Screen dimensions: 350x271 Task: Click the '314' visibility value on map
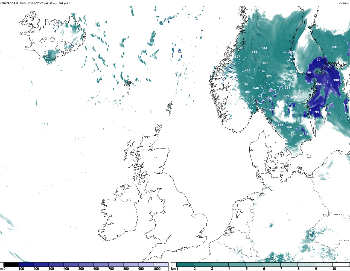click(x=247, y=70)
